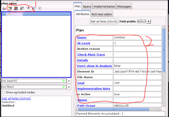Click the ABSOLUTE value for Path Usage
The image size is (169, 117).
[122, 105]
